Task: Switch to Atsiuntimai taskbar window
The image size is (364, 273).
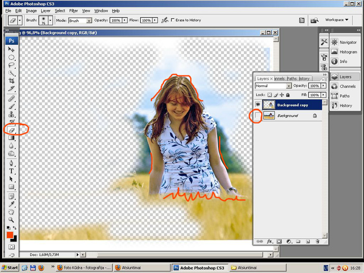Action: tap(140, 267)
